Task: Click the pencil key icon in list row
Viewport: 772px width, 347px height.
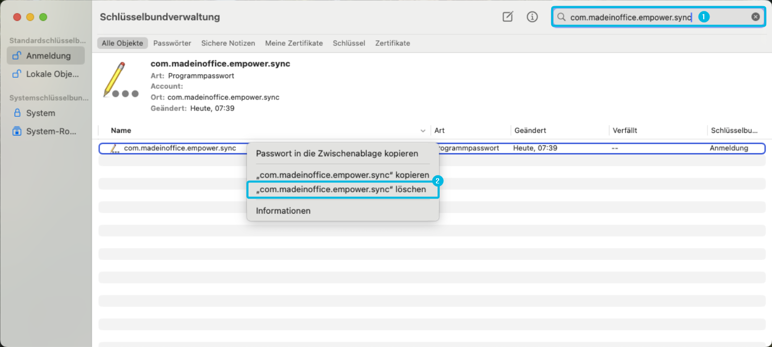Action: pos(115,148)
